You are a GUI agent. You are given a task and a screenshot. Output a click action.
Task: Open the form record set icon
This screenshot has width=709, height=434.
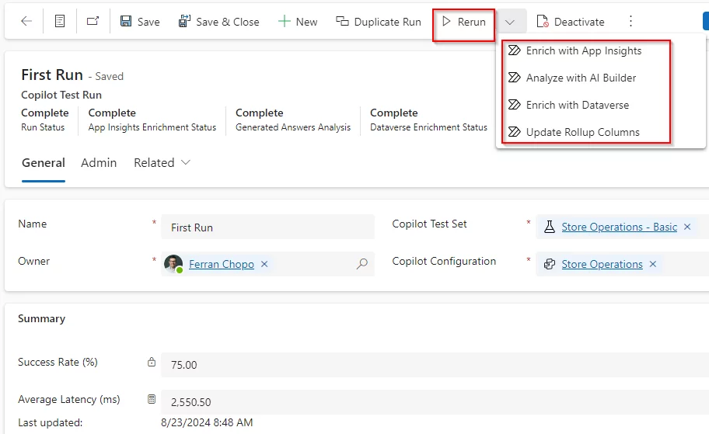(x=60, y=21)
